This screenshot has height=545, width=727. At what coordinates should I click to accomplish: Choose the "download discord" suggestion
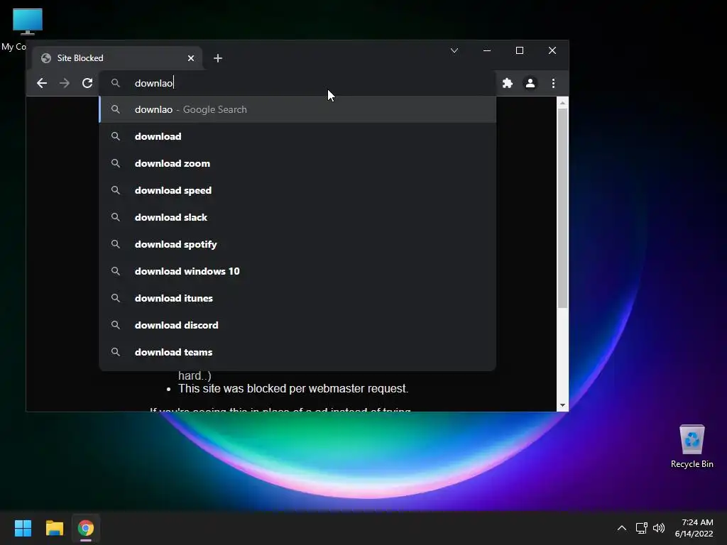pyautogui.click(x=297, y=325)
